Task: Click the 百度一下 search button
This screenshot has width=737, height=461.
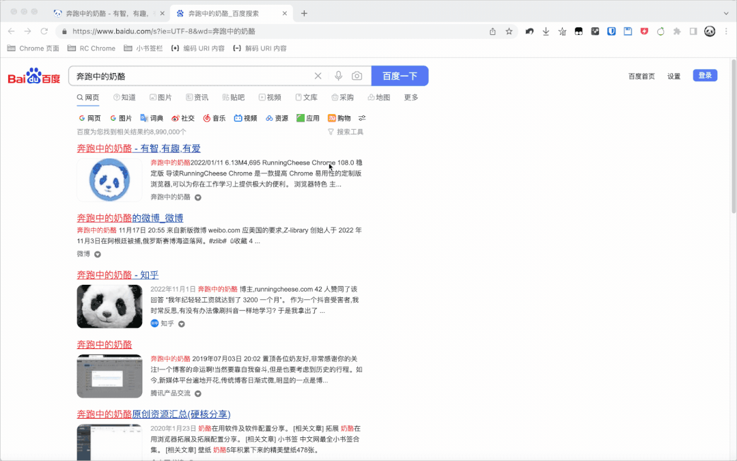Action: click(400, 76)
